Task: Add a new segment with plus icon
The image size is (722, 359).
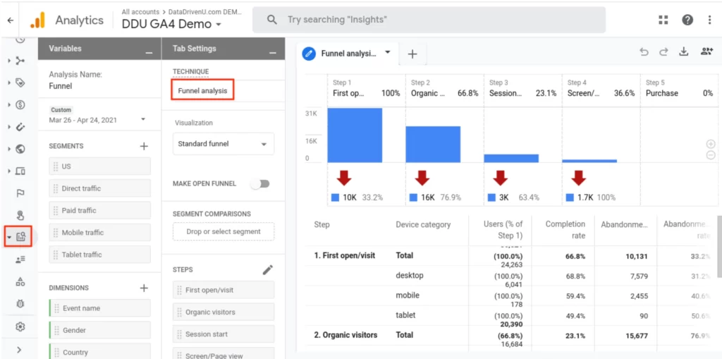Action: tap(144, 146)
